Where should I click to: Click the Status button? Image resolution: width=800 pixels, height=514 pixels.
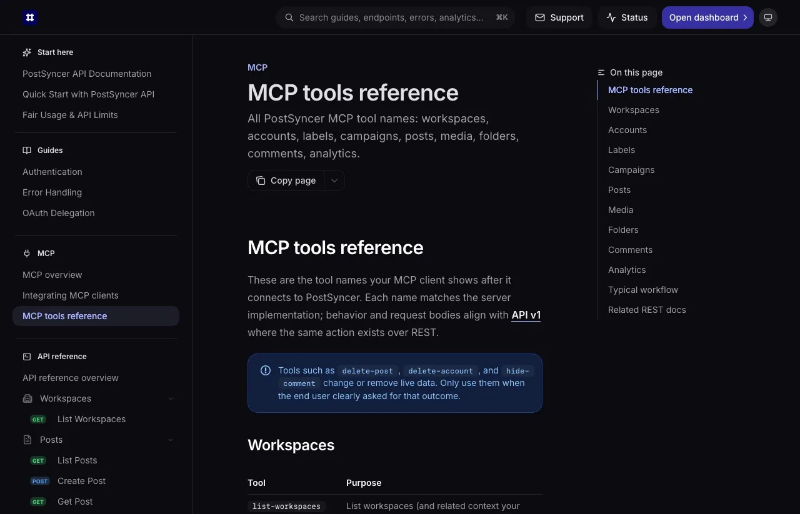click(627, 17)
